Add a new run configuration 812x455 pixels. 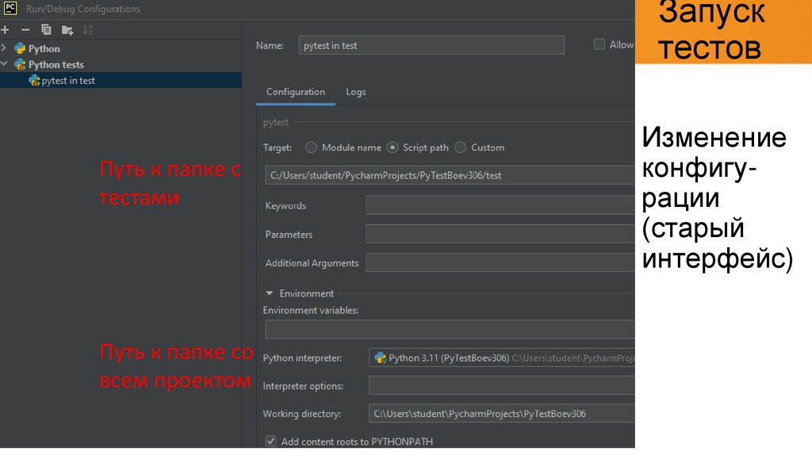point(6,30)
